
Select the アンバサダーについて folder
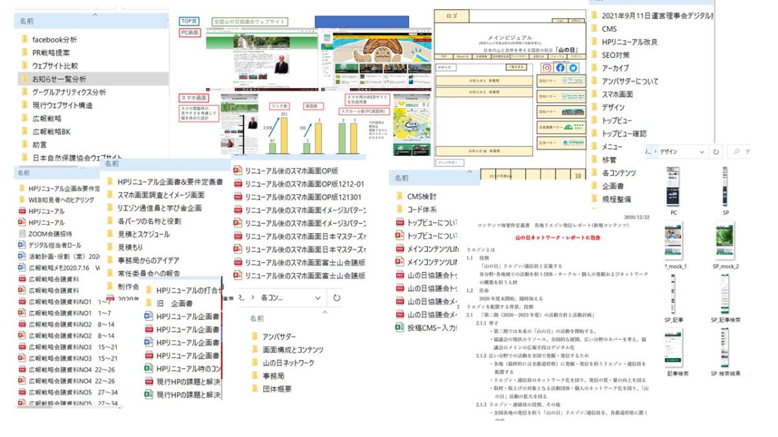(624, 81)
